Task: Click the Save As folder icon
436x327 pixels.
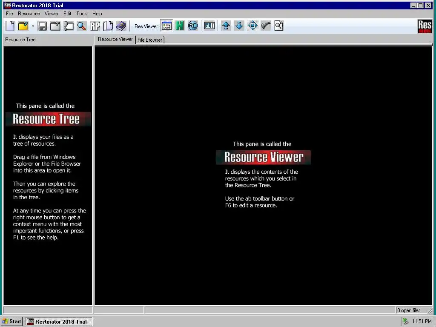Action: [x=55, y=26]
